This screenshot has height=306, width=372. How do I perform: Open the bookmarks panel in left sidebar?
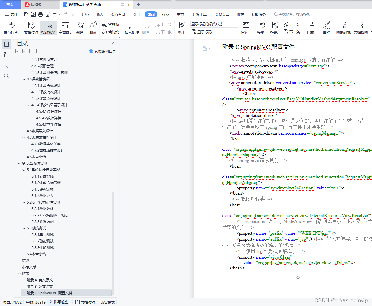[x=6, y=65]
